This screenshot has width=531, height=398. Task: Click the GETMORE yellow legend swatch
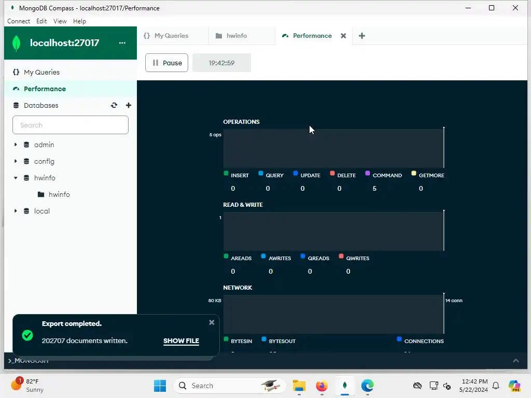(413, 173)
